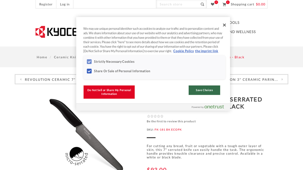Viewport: 303px width, 170px height.
Task: Click the Log in link
Action: pyautogui.click(x=65, y=4)
